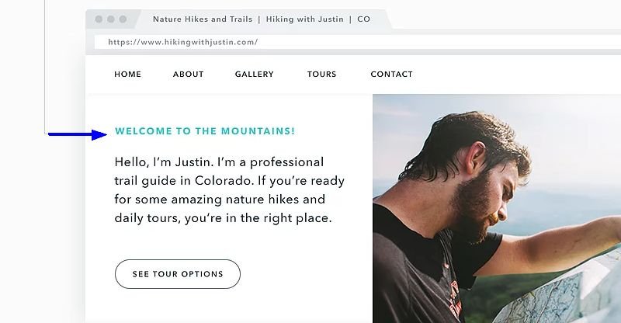
Task: Click the middle gray window dot
Action: coord(111,19)
